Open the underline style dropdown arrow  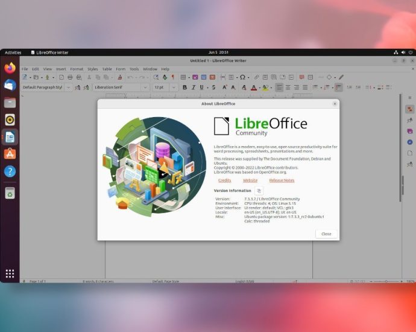pyautogui.click(x=207, y=88)
